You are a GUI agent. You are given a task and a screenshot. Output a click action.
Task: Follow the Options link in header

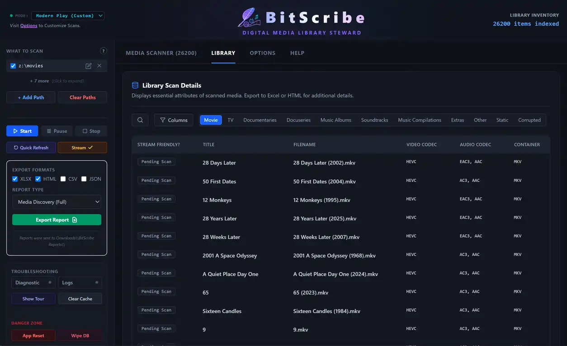coord(29,26)
